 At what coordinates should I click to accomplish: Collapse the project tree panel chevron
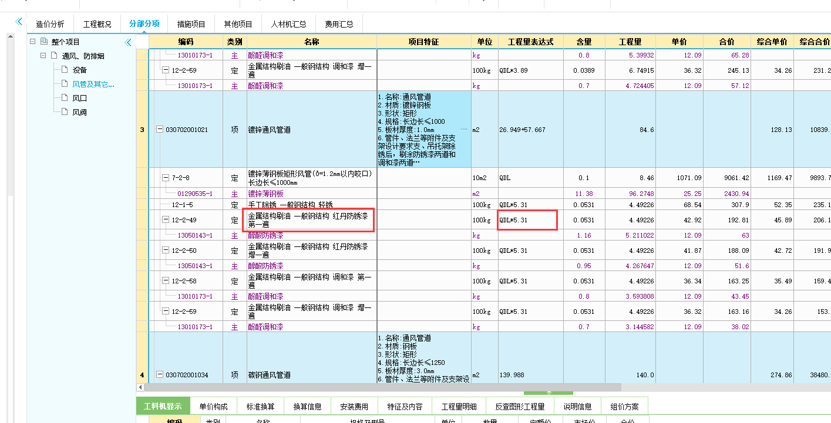pos(128,42)
